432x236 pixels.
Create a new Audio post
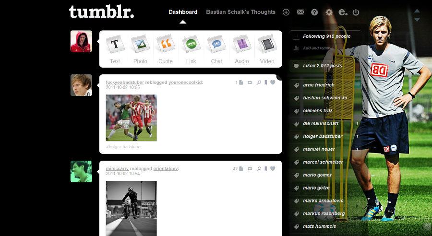[241, 49]
